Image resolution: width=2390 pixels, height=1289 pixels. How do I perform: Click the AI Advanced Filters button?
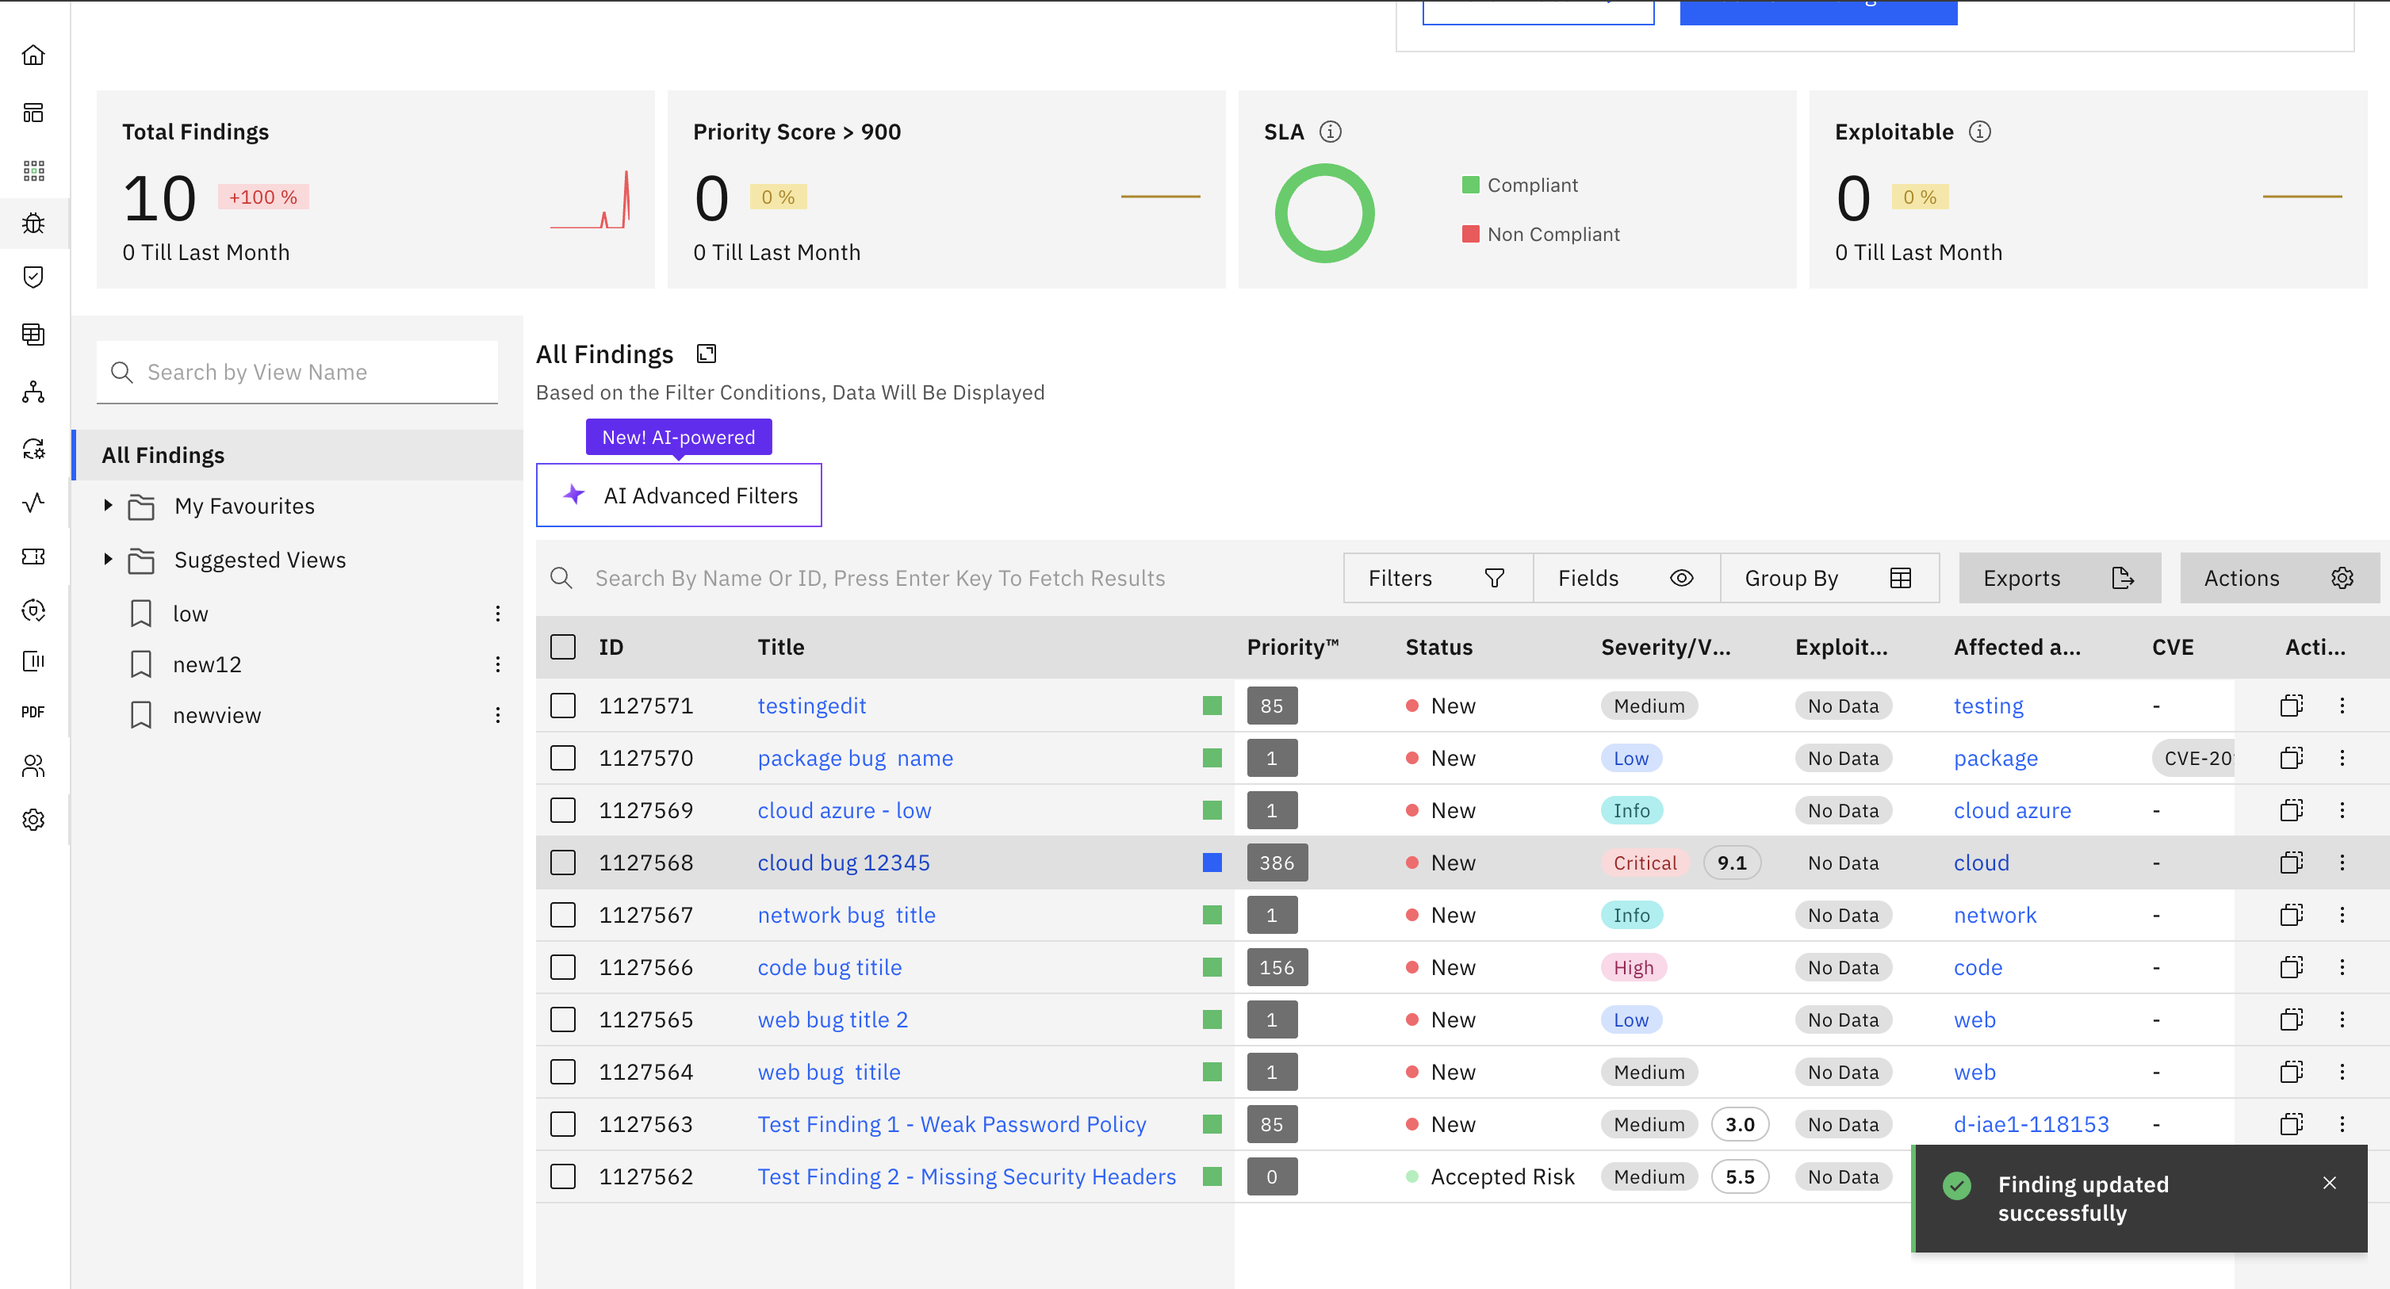coord(679,496)
